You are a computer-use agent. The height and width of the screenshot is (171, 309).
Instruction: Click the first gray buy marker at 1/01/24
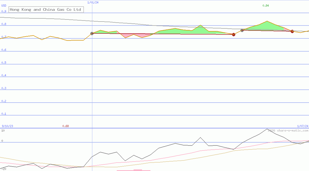tap(92, 33)
